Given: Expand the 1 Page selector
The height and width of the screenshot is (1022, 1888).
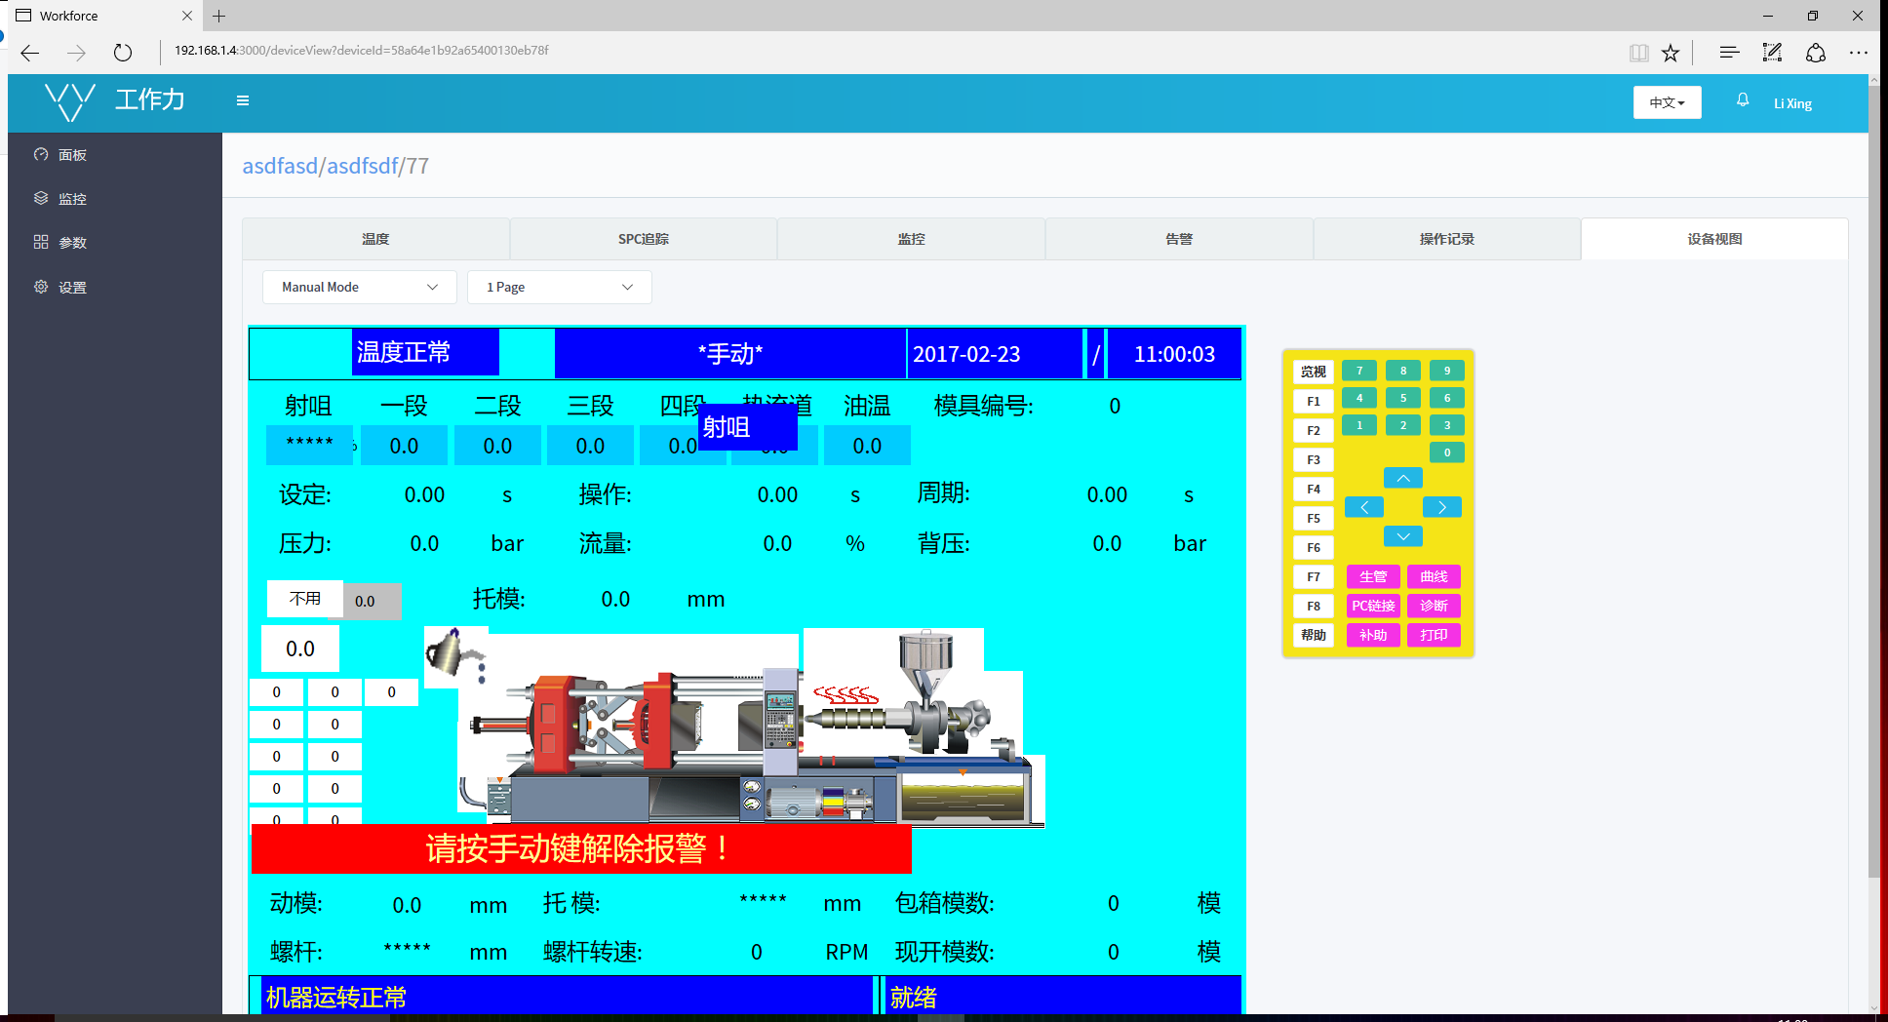Looking at the screenshot, I should 559,287.
